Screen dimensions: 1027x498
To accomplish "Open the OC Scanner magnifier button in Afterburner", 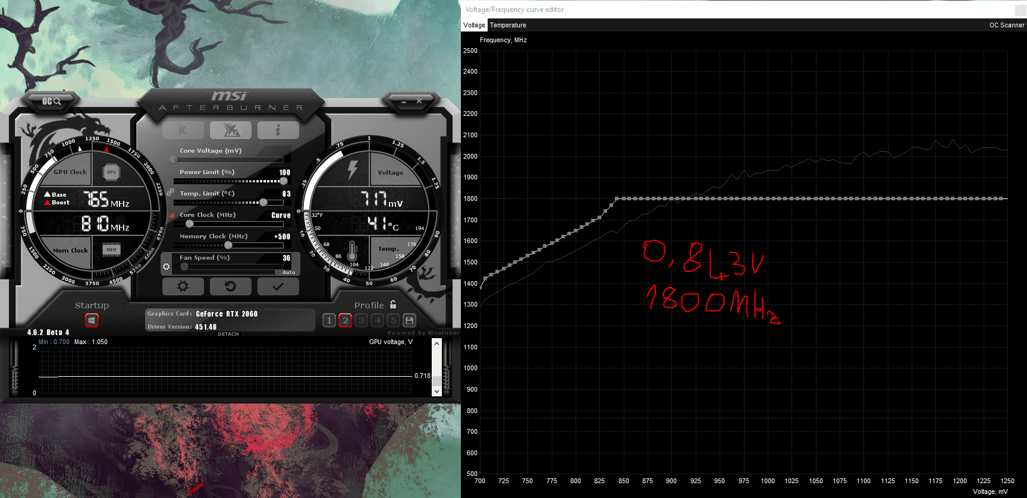I will [x=51, y=102].
